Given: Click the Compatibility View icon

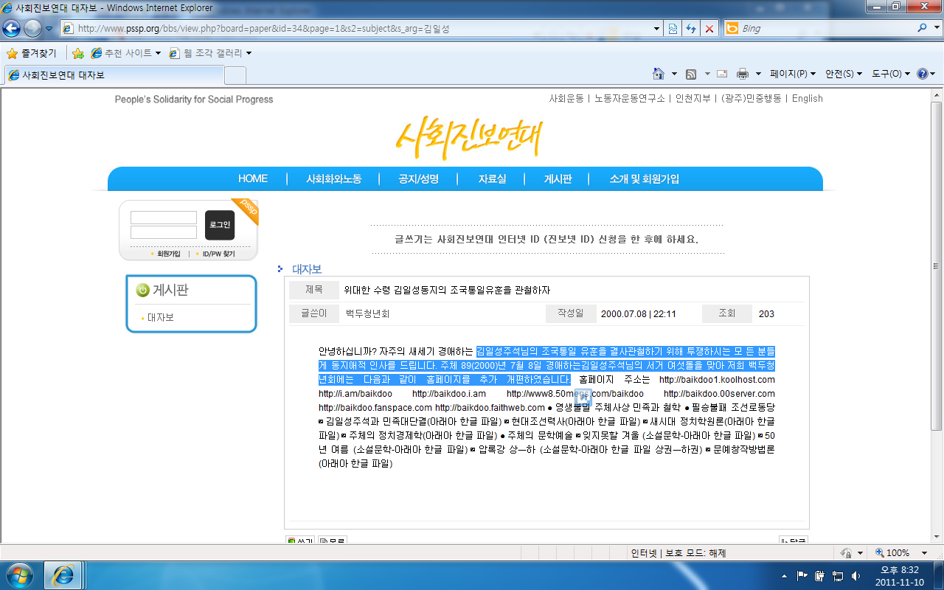Looking at the screenshot, I should coord(673,29).
